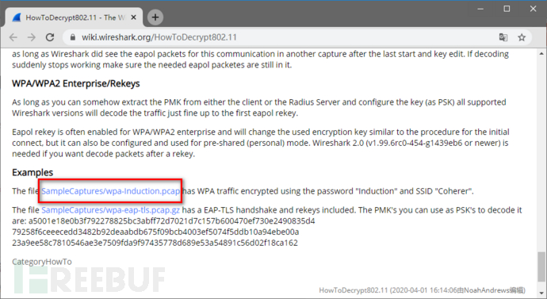The image size is (547, 299).
Task: Click the scrollbar down arrow
Action: click(x=541, y=293)
